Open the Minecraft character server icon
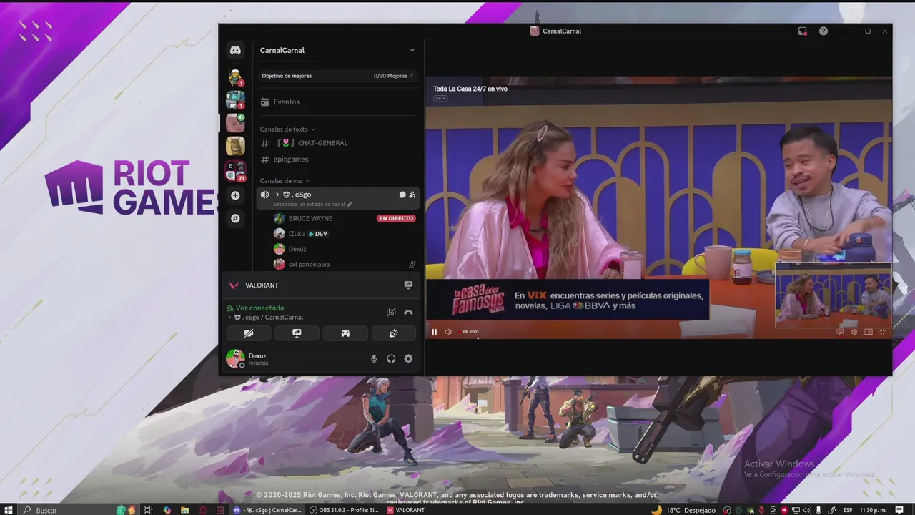Image resolution: width=915 pixels, height=515 pixels. point(235,77)
